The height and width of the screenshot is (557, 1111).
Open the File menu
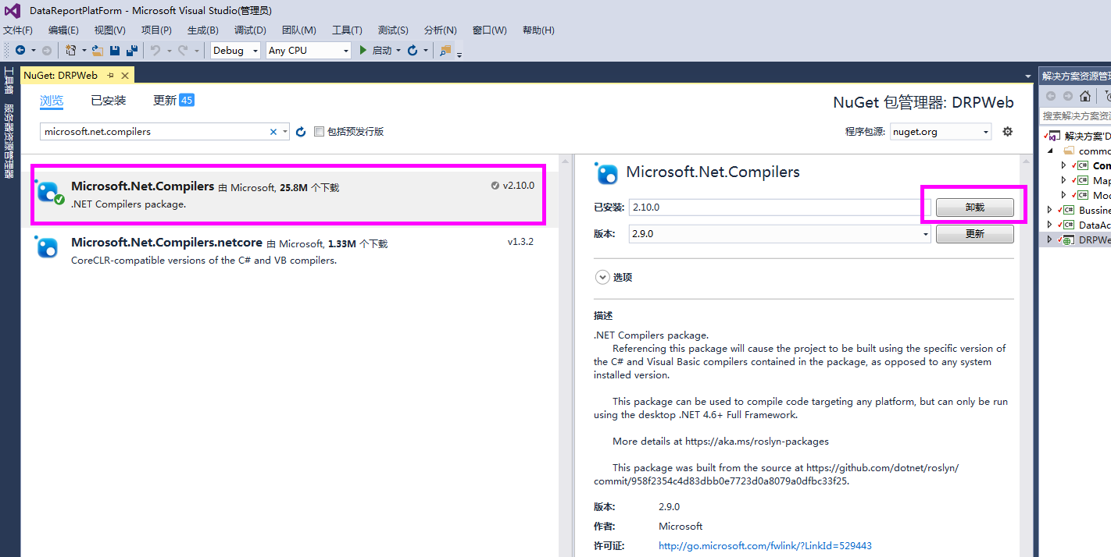click(18, 30)
